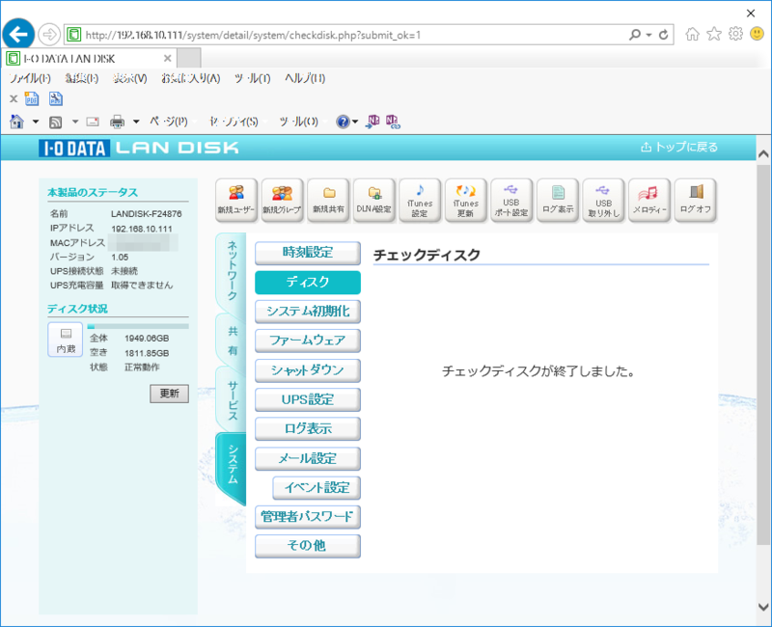Open the Edit menu
This screenshot has height=627, width=772.
[x=82, y=78]
